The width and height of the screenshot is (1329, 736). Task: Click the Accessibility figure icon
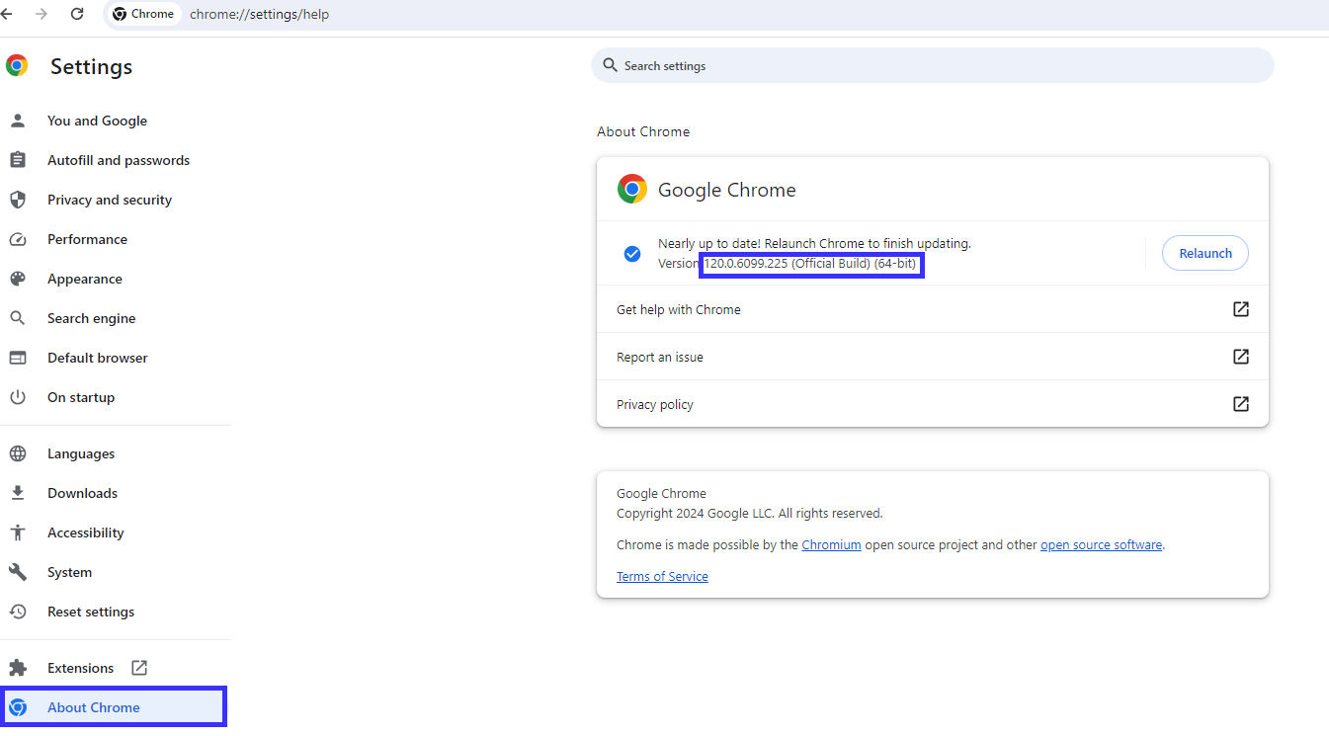(x=17, y=532)
